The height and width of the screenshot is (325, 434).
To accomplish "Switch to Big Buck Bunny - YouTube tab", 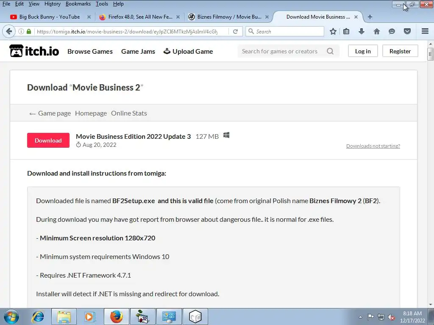I will (x=49, y=17).
